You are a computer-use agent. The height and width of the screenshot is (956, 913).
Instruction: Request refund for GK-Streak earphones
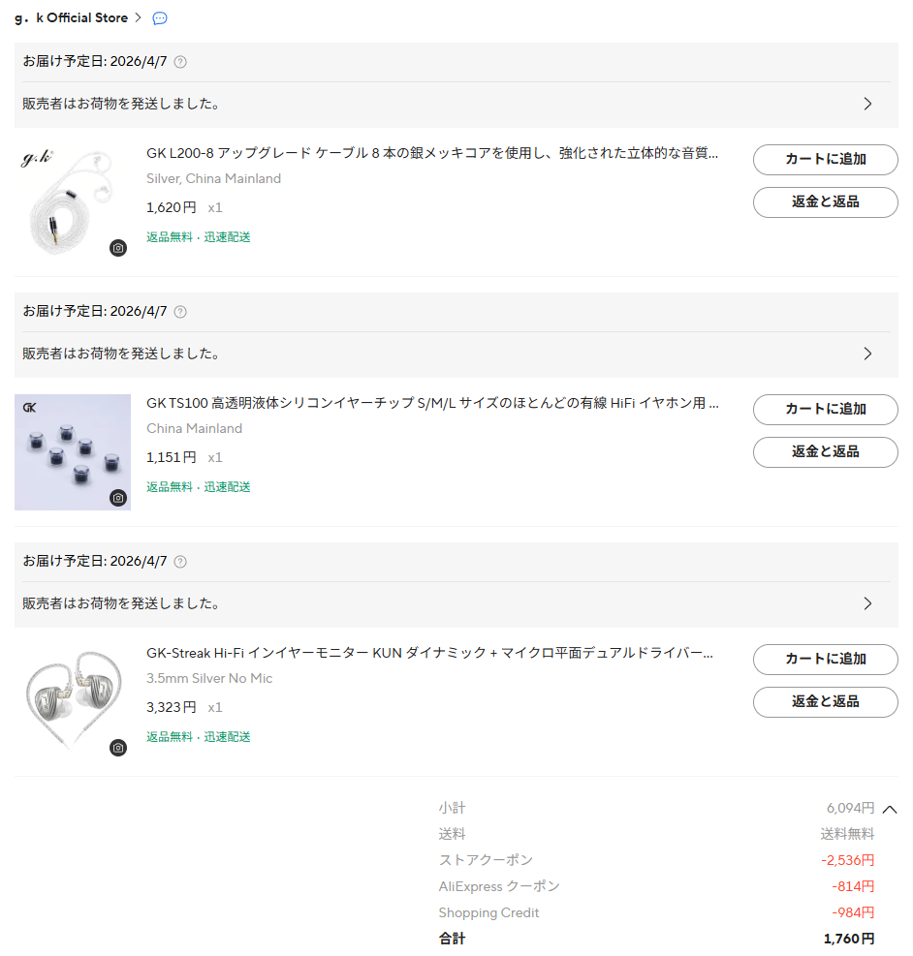pos(825,702)
